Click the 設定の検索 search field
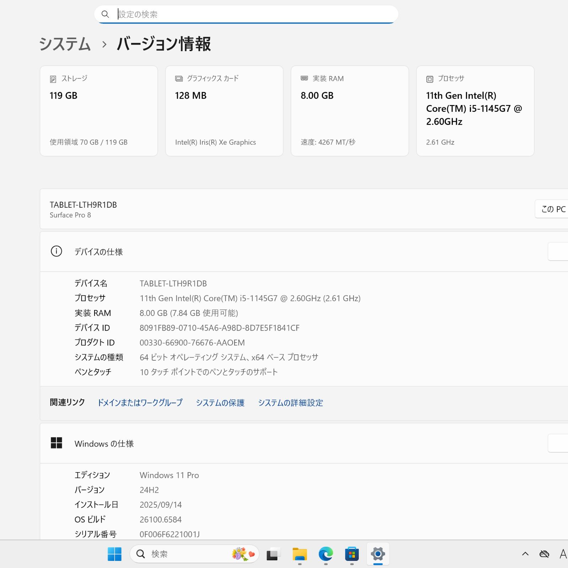Viewport: 568px width, 568px height. [249, 14]
